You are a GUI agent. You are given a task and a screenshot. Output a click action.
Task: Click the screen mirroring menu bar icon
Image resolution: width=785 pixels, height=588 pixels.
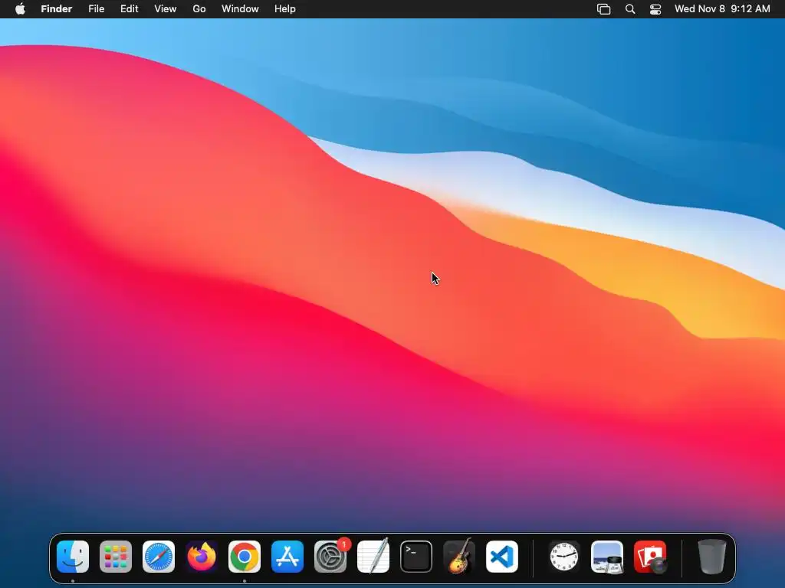(604, 9)
